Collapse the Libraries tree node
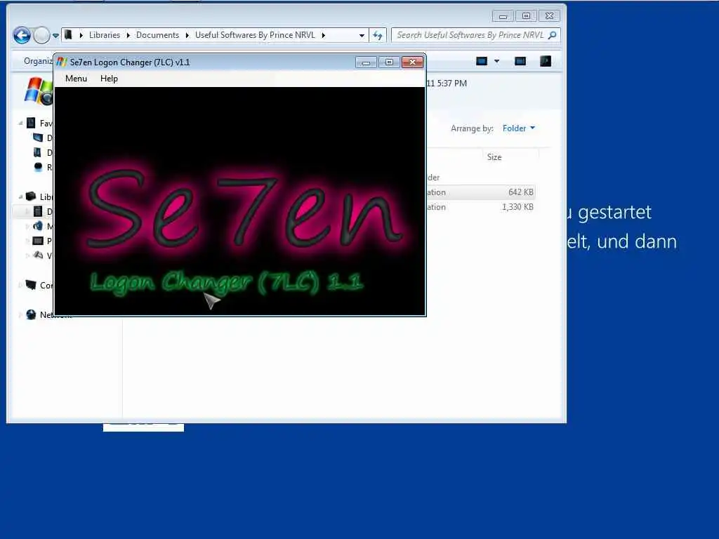Viewport: 719px width, 539px height. tap(20, 197)
